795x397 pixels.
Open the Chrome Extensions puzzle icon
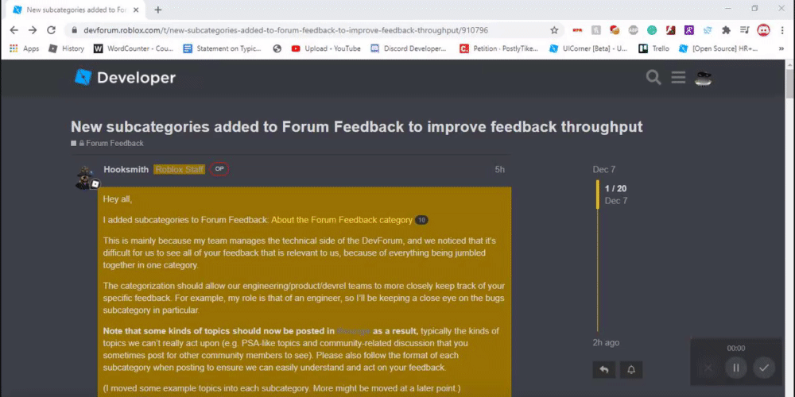coord(726,30)
